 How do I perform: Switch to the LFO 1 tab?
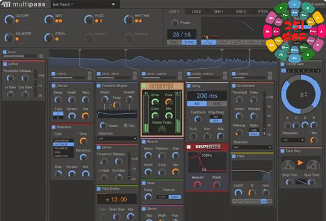tap(174, 12)
